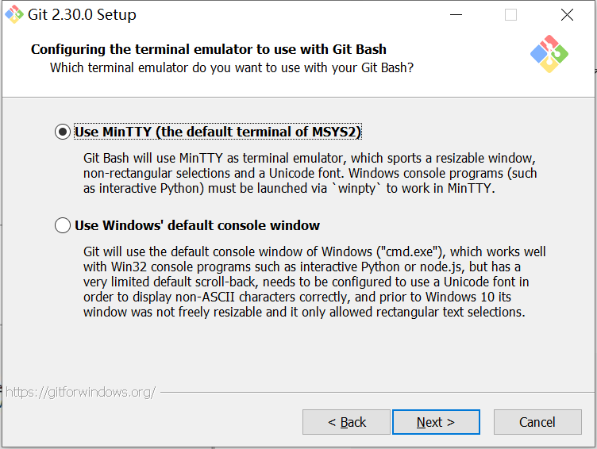This screenshot has height=449, width=597.
Task: Click the "Use Windows' default console window" label
Action: pos(197,225)
